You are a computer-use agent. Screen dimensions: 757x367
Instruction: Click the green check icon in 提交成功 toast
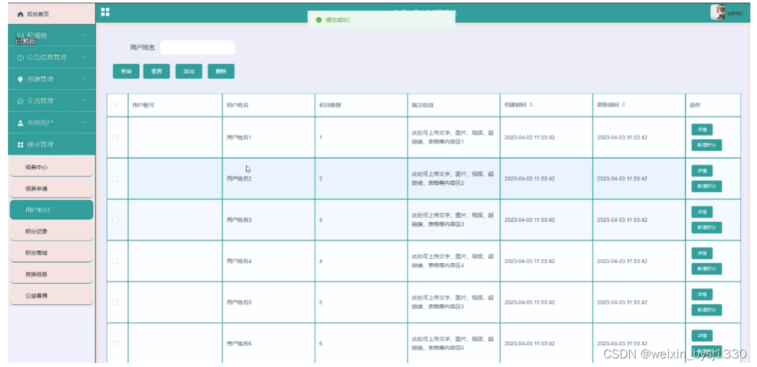coord(319,20)
